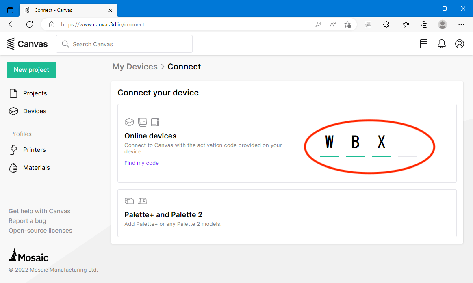Screen dimensions: 473x283
Task: Open Open-source licenses link
Action: 40,231
